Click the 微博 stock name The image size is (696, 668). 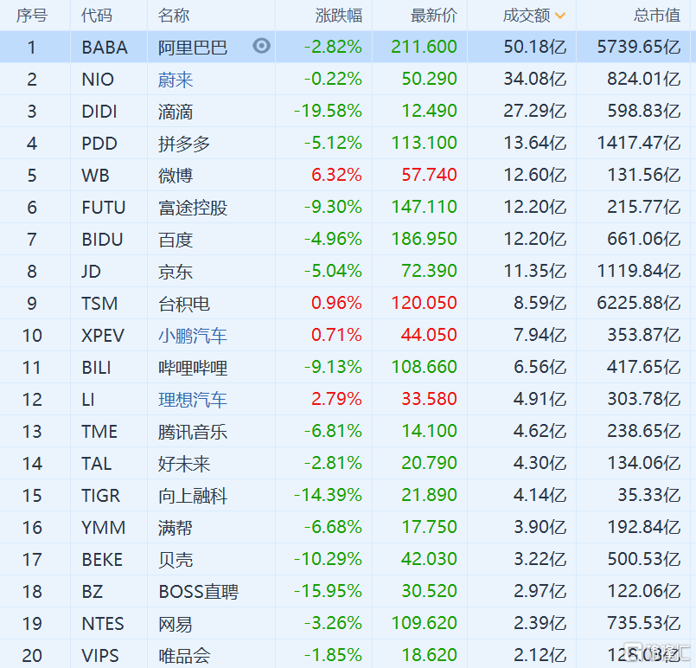176,176
